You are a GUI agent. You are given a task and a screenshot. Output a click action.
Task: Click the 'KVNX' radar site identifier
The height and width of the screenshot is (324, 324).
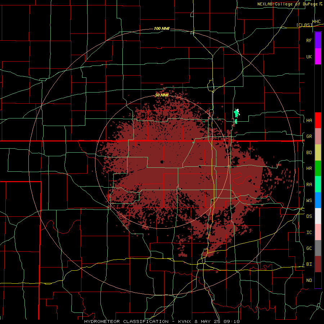(185, 321)
